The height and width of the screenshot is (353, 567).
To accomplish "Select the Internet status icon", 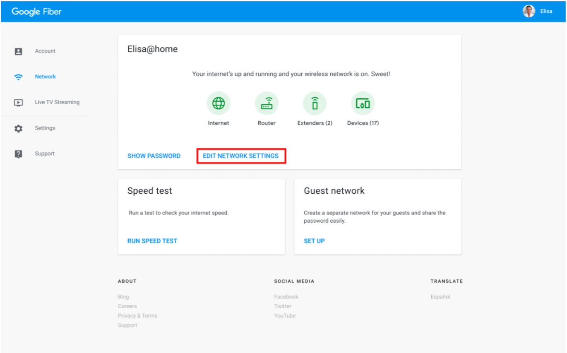I will [x=218, y=103].
